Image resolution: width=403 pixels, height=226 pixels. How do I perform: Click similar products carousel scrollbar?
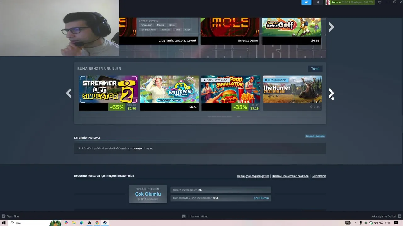click(224, 117)
